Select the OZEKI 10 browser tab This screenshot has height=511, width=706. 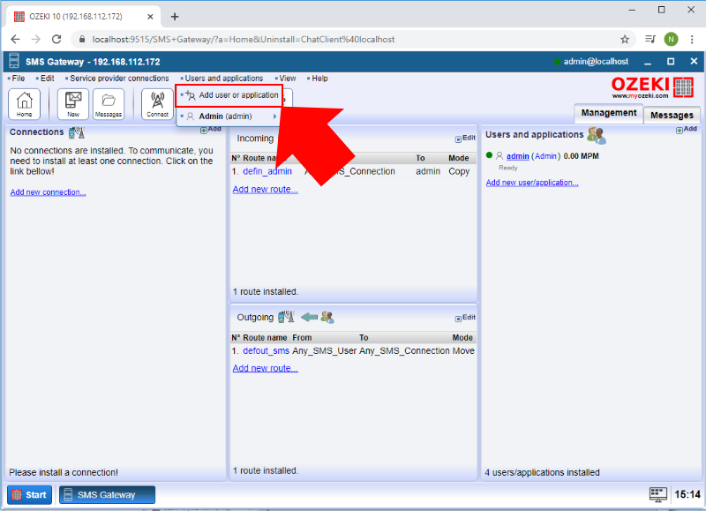pyautogui.click(x=83, y=17)
